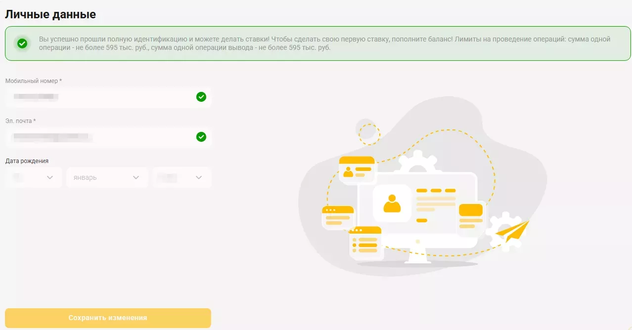This screenshot has height=330, width=632.
Task: Click the Эл. почта label
Action: point(20,121)
